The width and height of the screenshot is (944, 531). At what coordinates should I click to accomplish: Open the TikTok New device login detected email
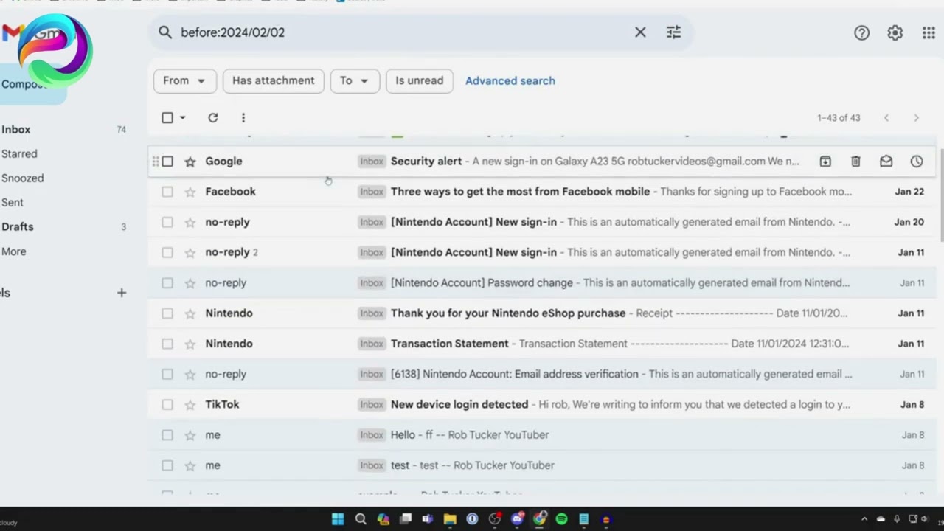(543, 404)
